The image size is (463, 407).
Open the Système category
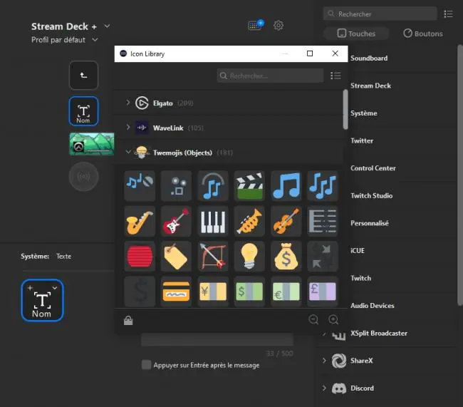(364, 113)
